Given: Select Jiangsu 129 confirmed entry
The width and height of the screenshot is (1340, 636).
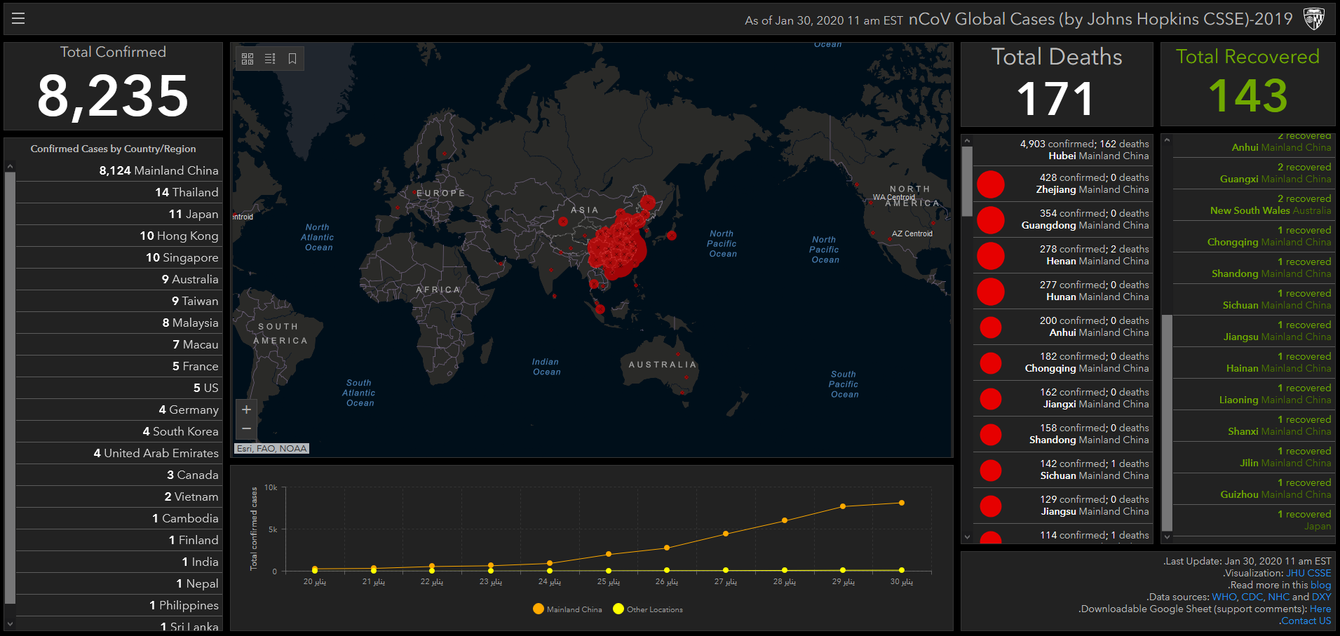Looking at the screenshot, I should [x=1062, y=506].
